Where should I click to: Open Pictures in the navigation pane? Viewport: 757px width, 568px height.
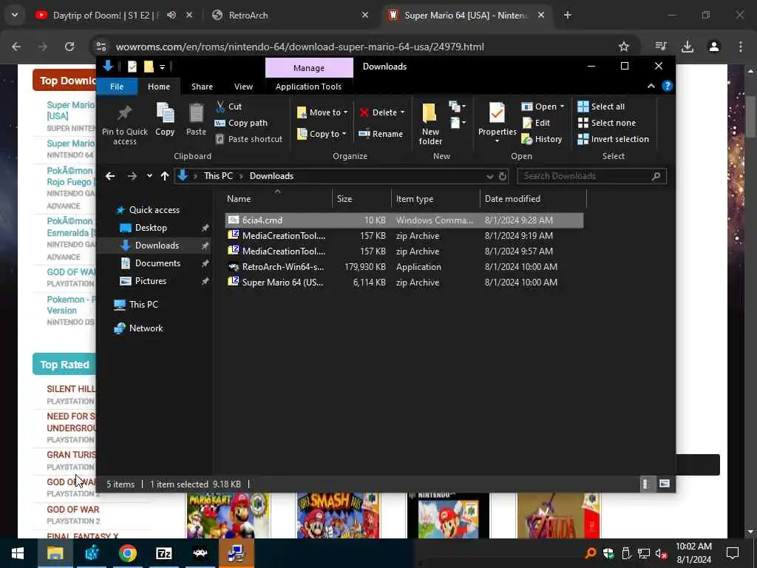click(x=150, y=281)
